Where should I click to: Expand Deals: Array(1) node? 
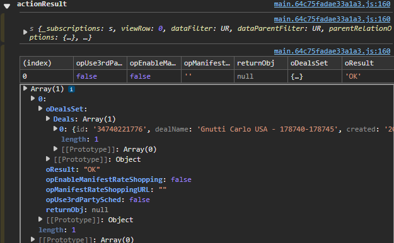pyautogui.click(x=48, y=118)
